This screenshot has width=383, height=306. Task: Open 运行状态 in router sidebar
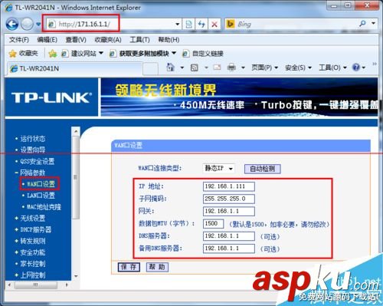[x=33, y=139]
